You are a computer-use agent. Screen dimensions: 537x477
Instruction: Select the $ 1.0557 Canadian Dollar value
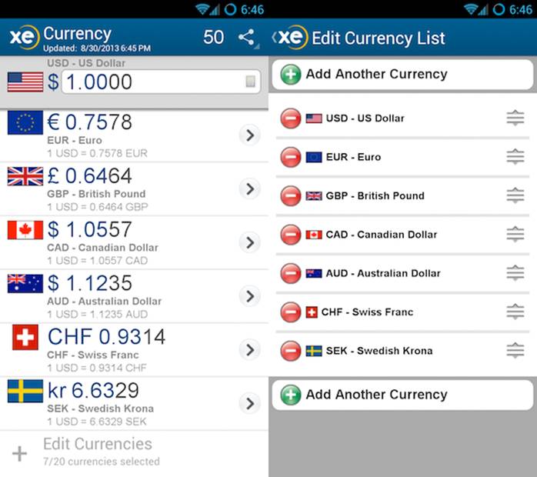pyautogui.click(x=89, y=229)
